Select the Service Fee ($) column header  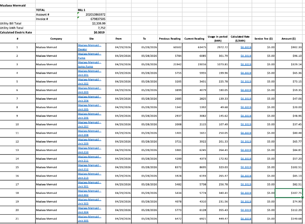click(x=264, y=39)
